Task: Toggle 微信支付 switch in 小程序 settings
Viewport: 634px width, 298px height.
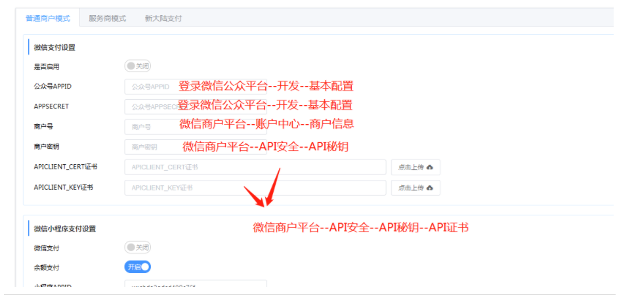Action: click(x=137, y=247)
